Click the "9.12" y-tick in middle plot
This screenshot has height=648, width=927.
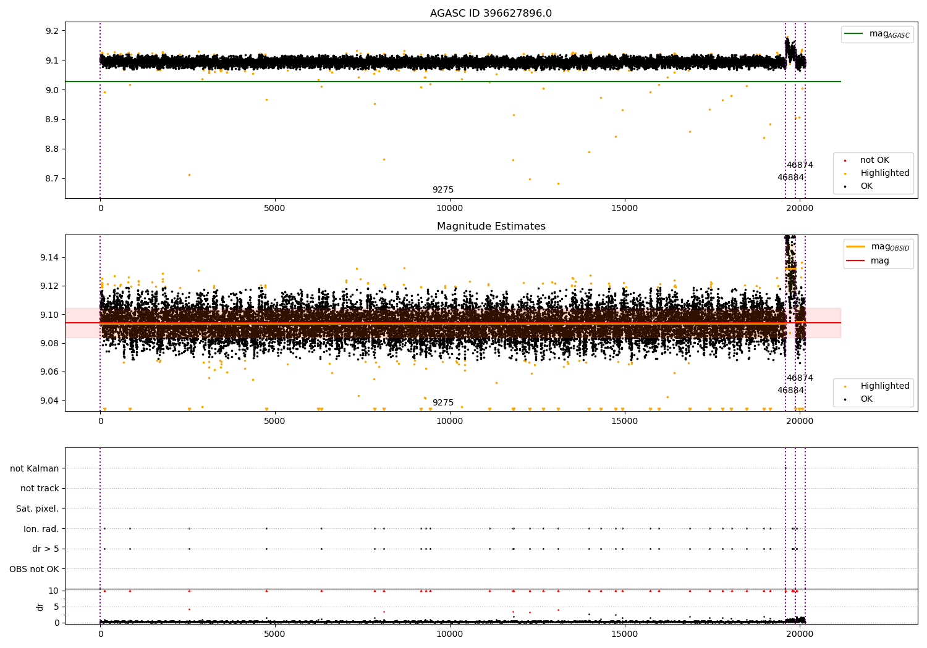point(51,286)
